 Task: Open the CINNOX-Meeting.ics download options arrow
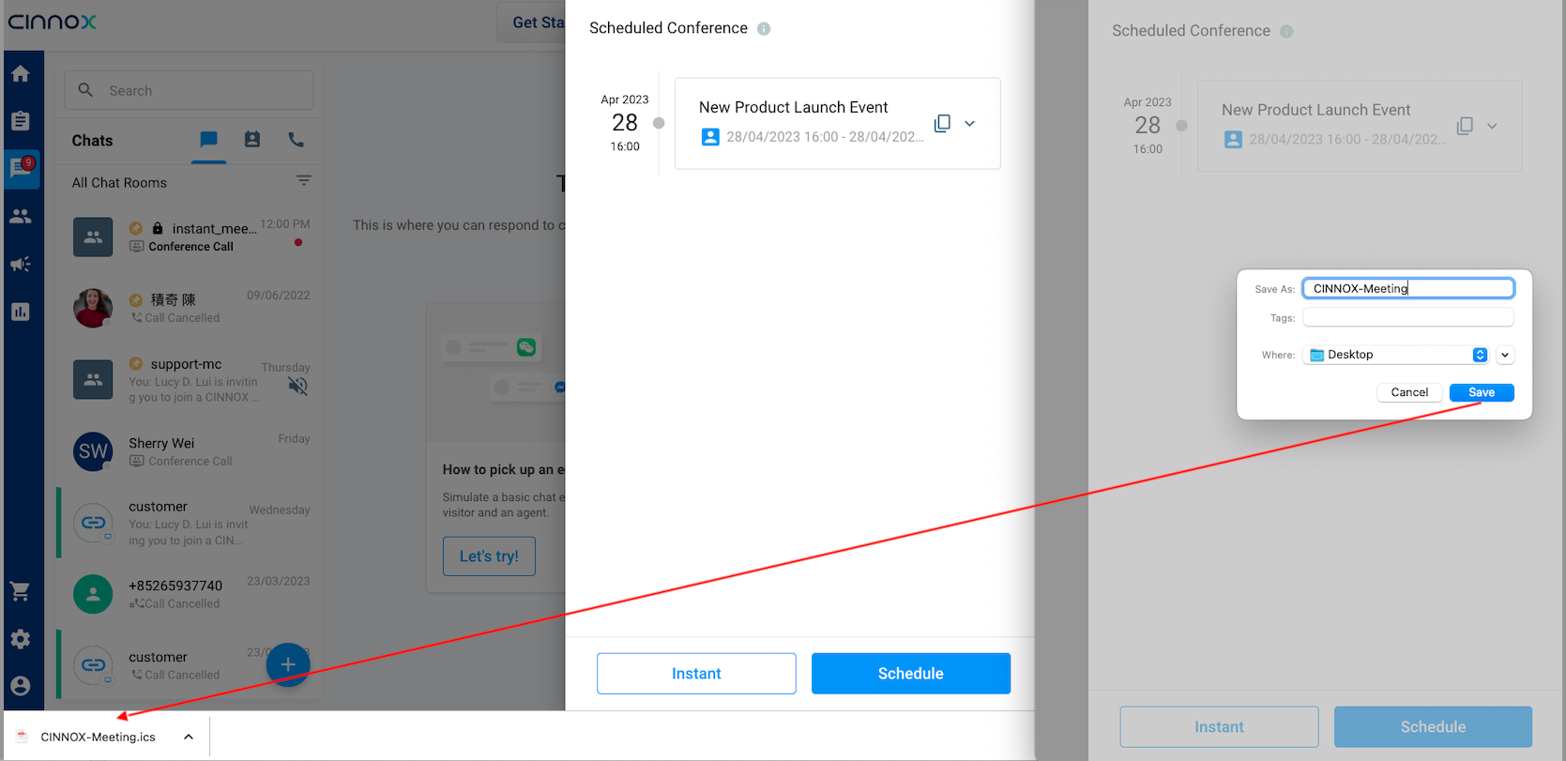pyautogui.click(x=189, y=737)
